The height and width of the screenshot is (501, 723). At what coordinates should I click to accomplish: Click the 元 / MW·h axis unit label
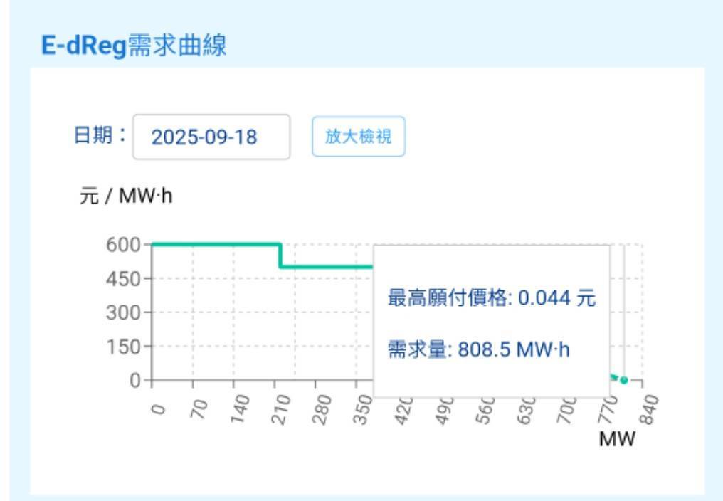click(126, 196)
